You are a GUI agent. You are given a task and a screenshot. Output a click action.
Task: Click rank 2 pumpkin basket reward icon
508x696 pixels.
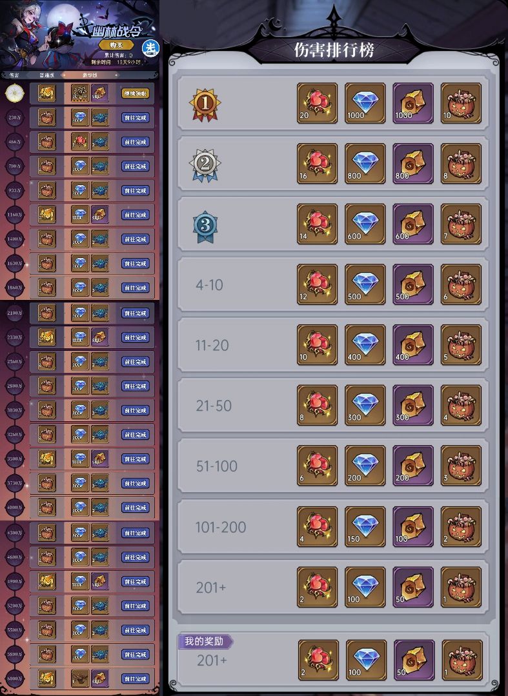[x=461, y=163]
